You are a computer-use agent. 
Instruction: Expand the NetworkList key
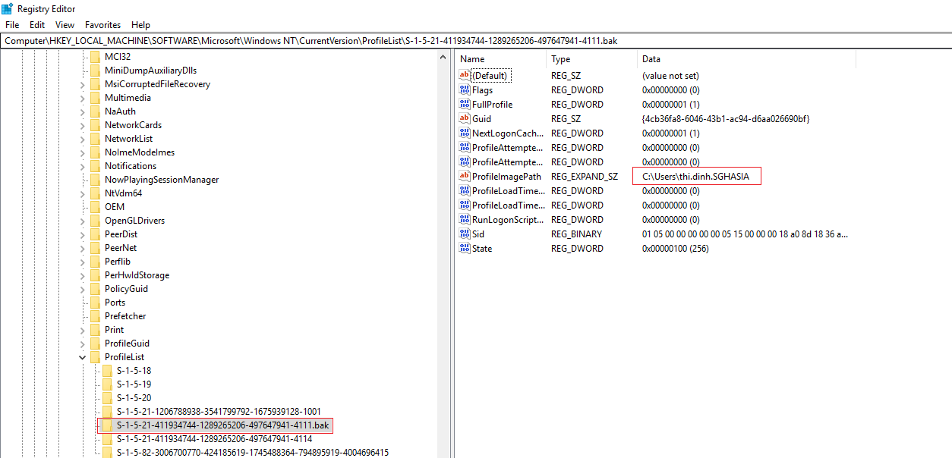pyautogui.click(x=82, y=139)
